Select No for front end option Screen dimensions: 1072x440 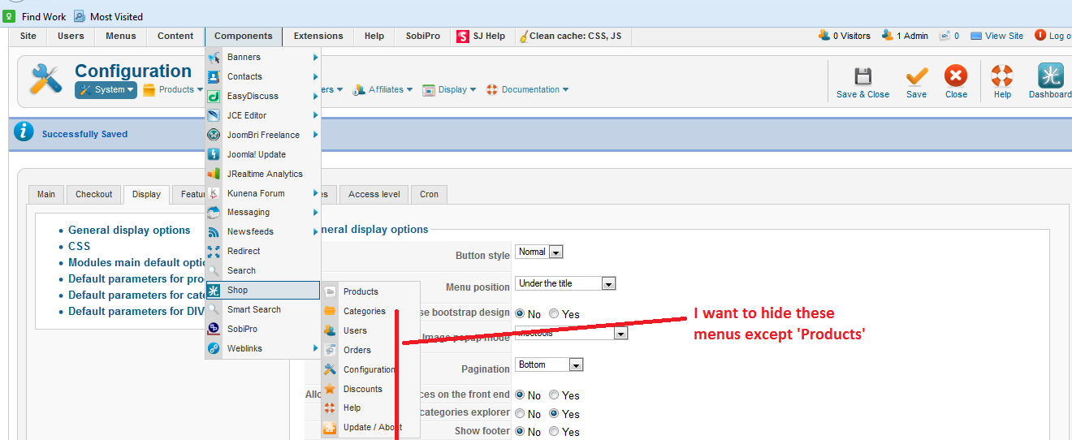click(x=521, y=395)
